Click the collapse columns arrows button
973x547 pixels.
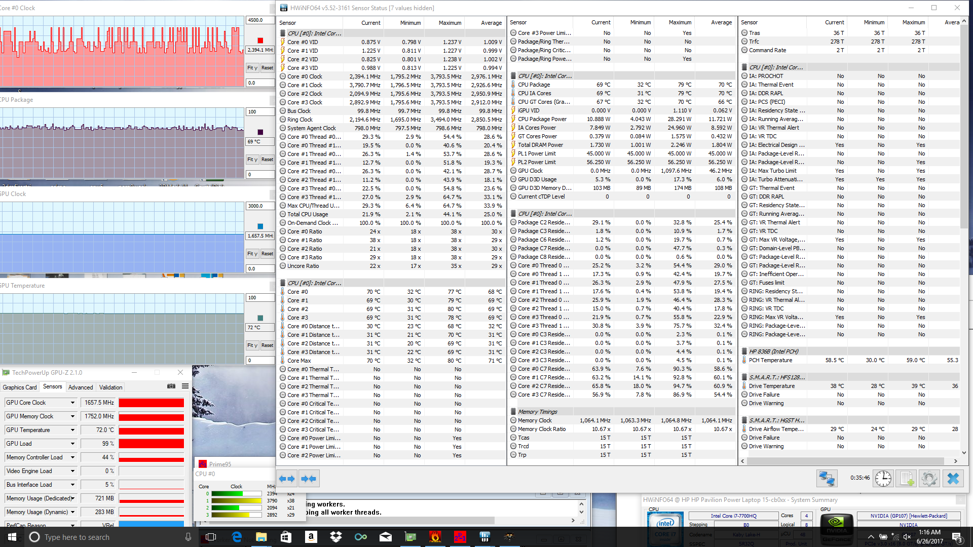(308, 479)
